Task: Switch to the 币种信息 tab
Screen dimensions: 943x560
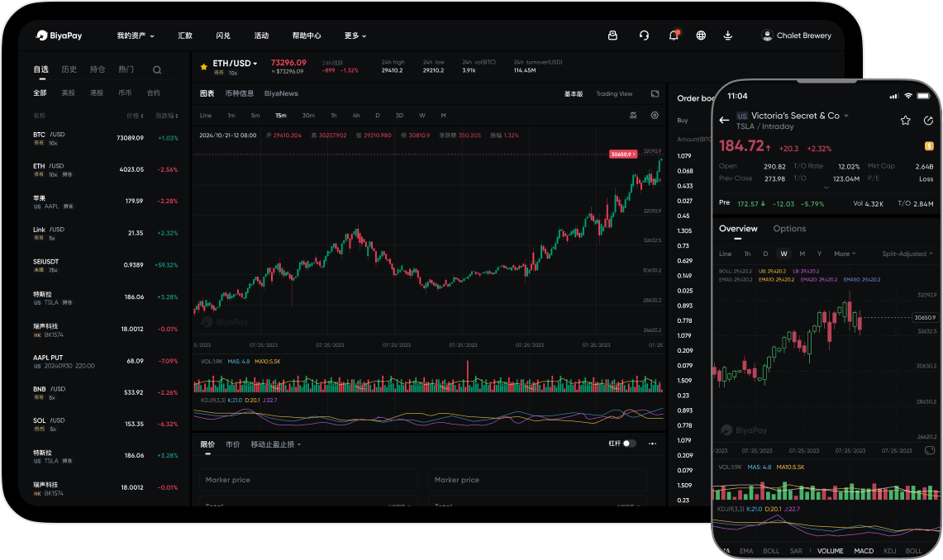Action: pos(240,93)
